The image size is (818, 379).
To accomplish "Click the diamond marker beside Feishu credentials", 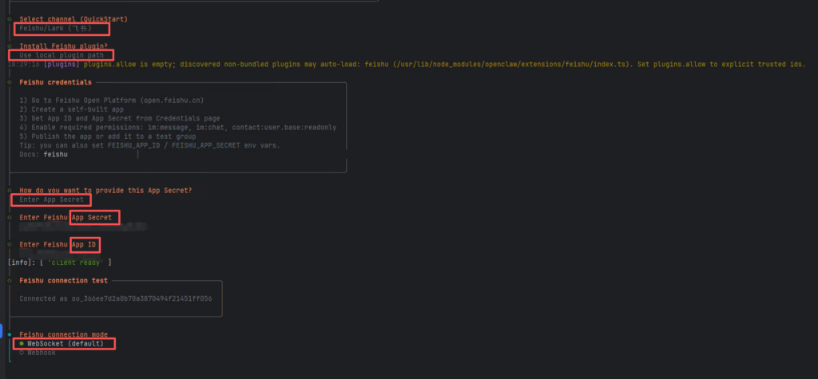I will [x=9, y=82].
